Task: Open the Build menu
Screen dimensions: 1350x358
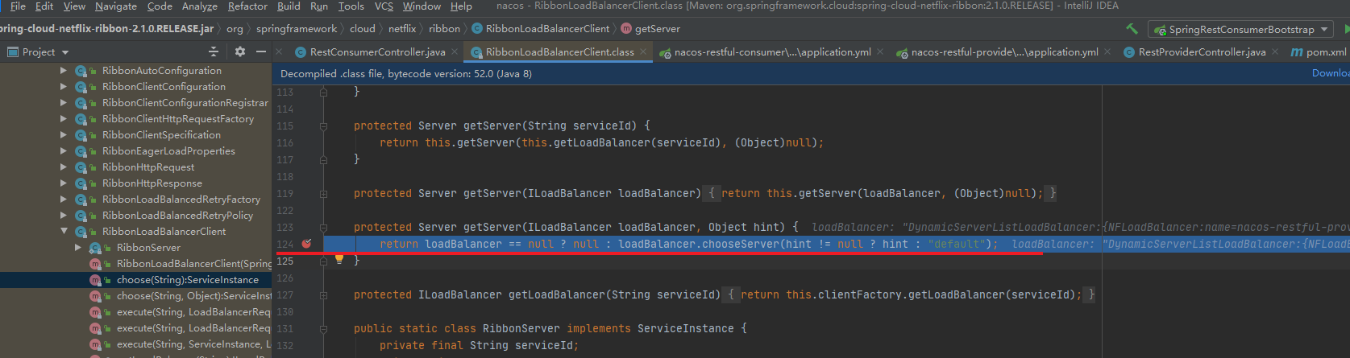Action: coord(289,6)
